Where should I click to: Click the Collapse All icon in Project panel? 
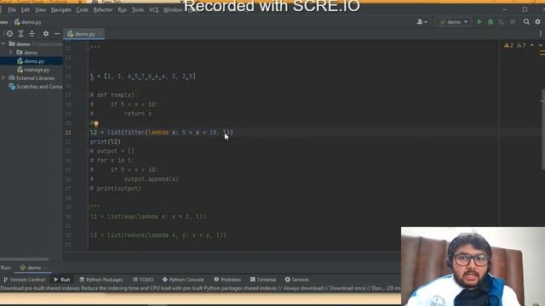(x=32, y=34)
